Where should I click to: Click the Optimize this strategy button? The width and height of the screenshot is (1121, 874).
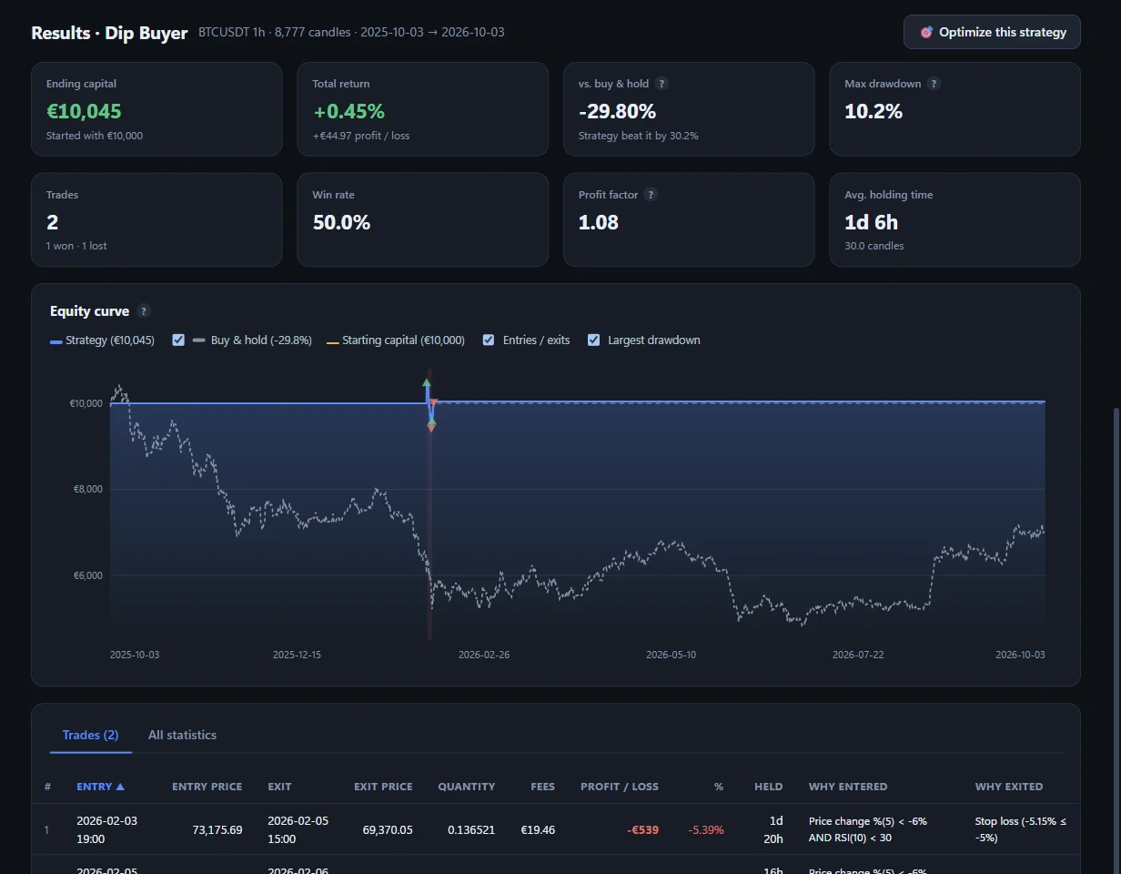click(x=992, y=32)
